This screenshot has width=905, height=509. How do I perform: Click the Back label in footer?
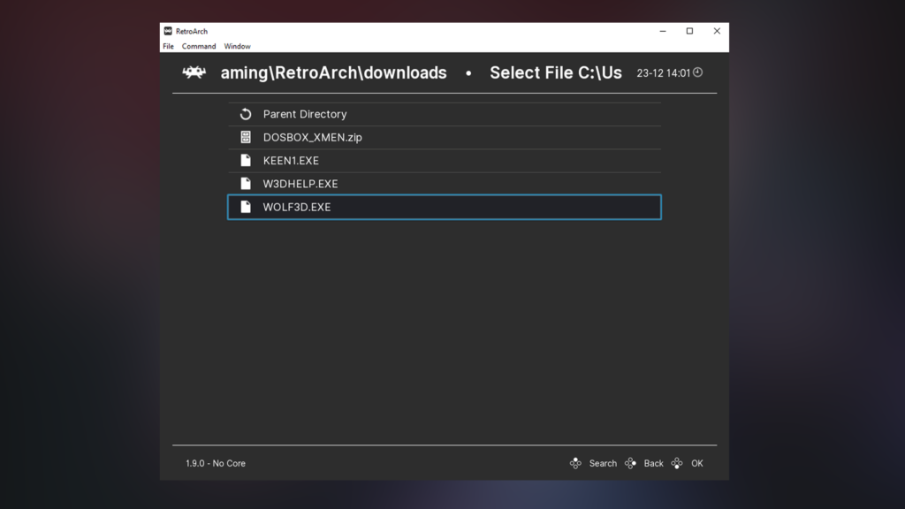653,463
